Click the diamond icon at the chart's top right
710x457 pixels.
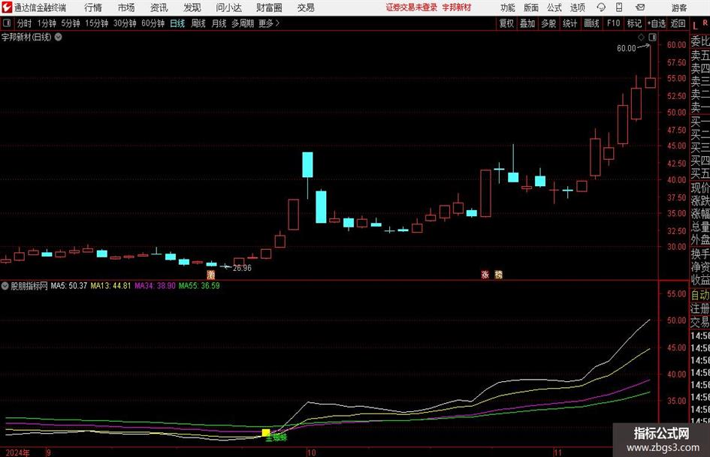tap(641, 37)
